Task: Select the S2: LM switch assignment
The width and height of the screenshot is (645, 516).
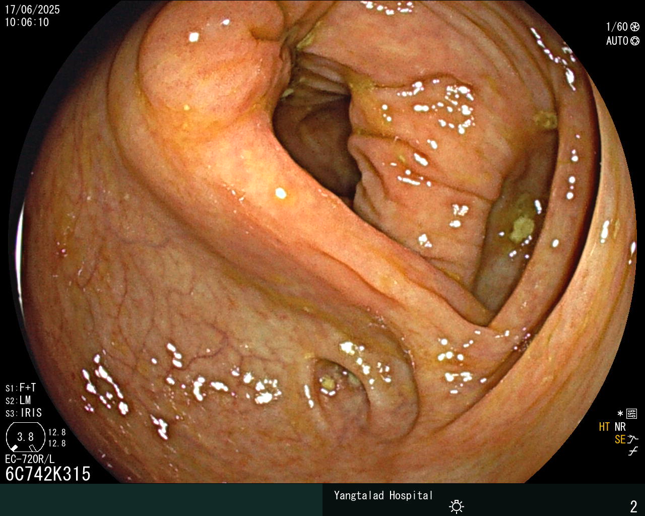Action: coord(18,400)
